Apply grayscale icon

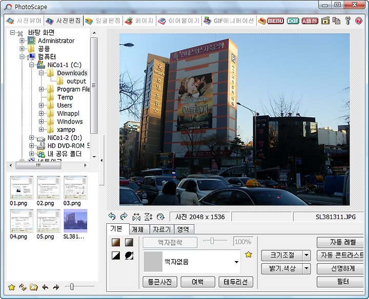click(129, 242)
